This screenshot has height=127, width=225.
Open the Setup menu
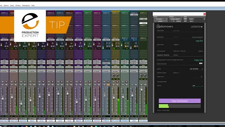(12, 5)
